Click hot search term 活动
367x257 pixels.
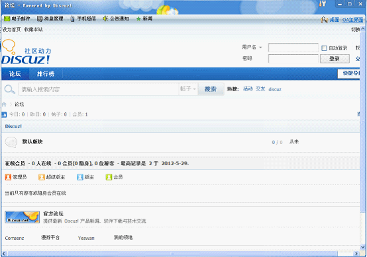click(x=248, y=89)
